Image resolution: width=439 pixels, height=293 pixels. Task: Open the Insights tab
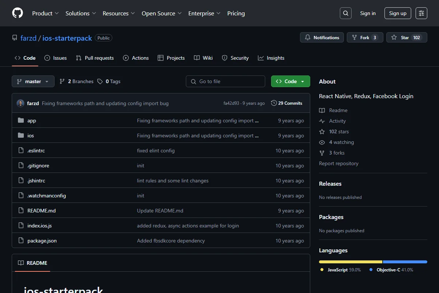(271, 58)
